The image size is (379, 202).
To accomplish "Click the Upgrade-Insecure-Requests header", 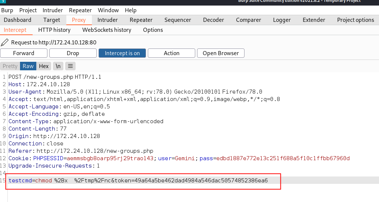I will pyautogui.click(x=54, y=166).
